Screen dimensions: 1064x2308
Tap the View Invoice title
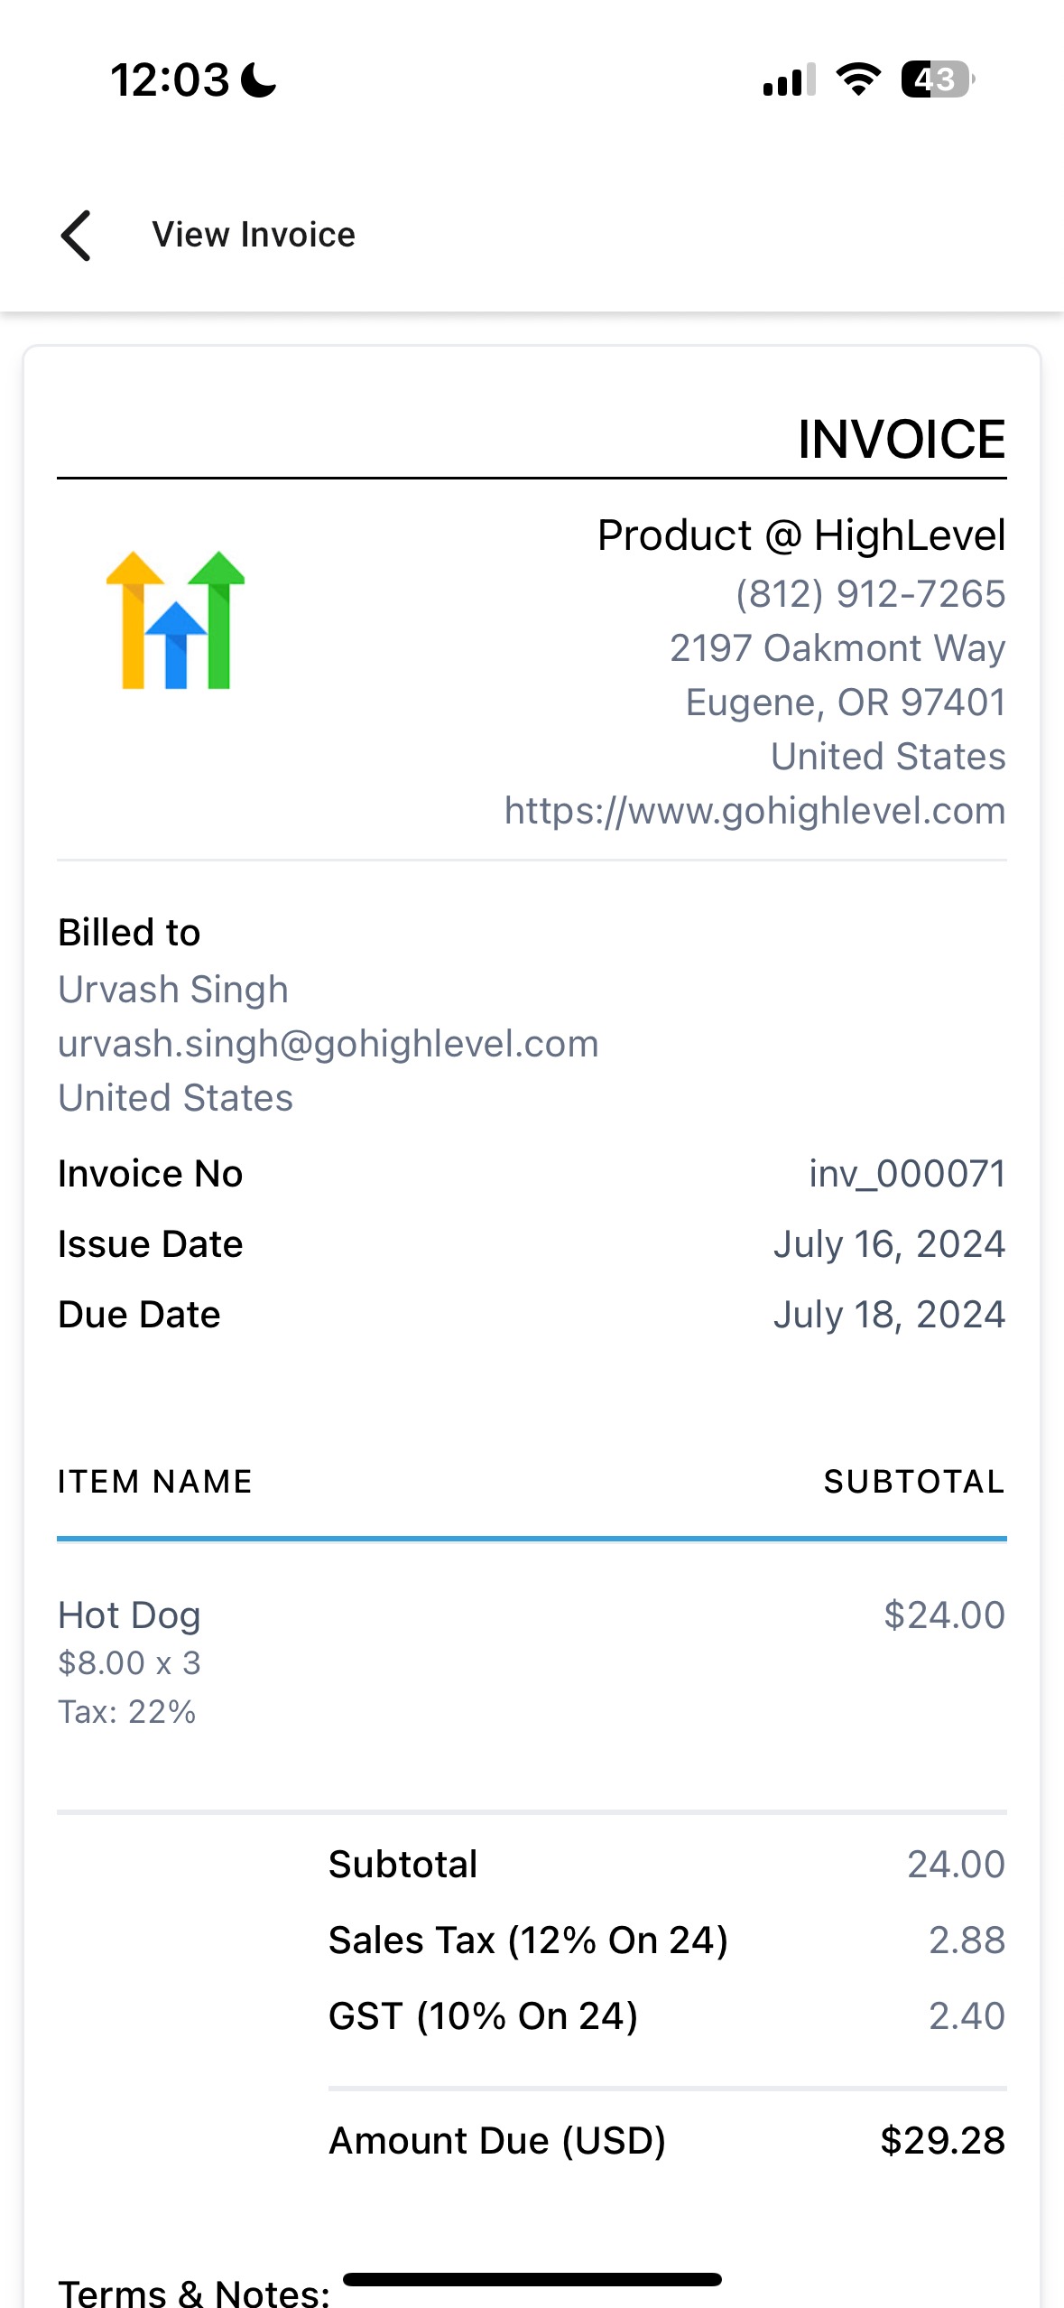[x=254, y=235]
